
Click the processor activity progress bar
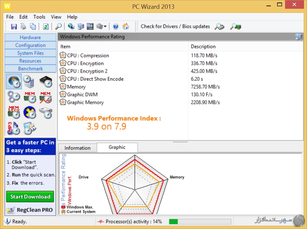pos(200,222)
